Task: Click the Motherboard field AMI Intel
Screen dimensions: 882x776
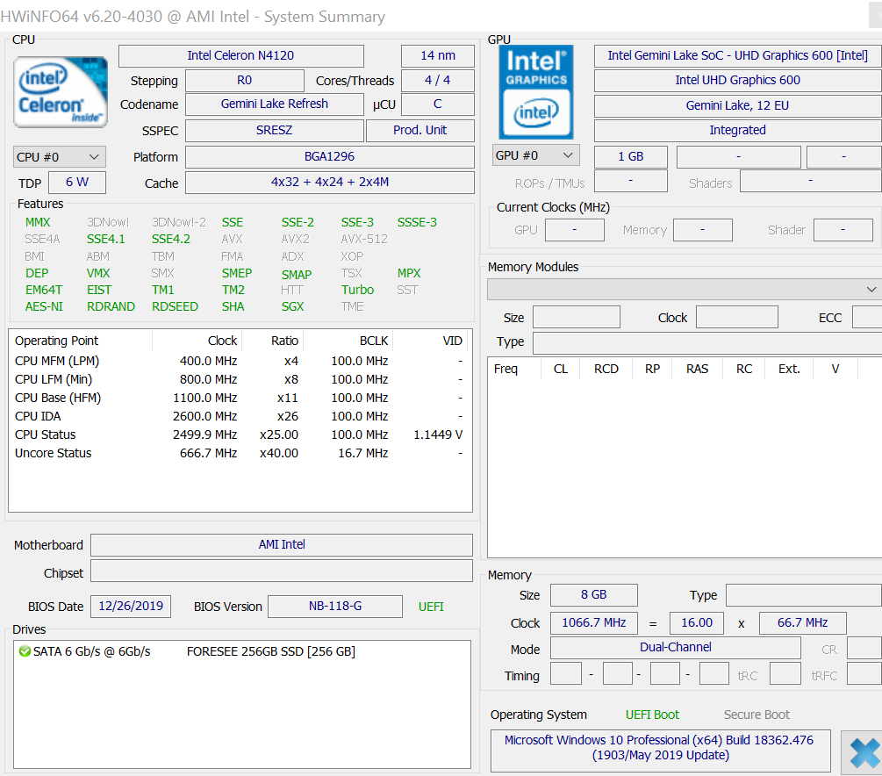Action: tap(281, 545)
